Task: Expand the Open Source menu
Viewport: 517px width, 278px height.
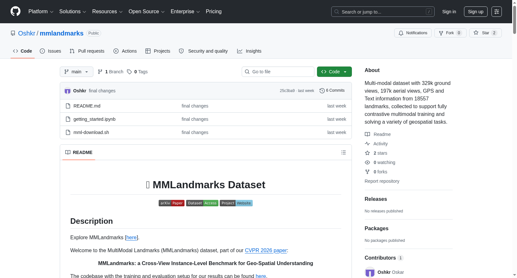Action: pos(147,12)
